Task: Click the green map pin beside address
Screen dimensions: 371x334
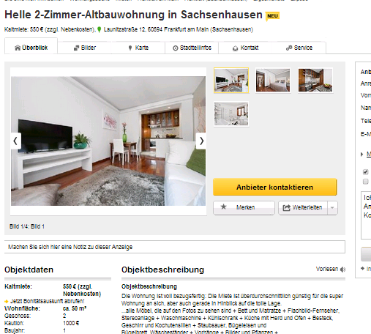Action: point(100,29)
